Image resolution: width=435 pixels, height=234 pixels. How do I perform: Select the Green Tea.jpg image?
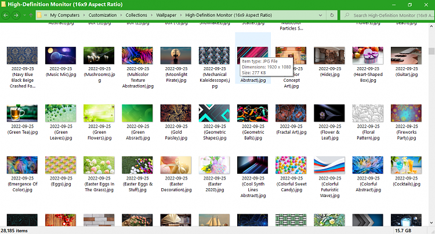click(22, 113)
